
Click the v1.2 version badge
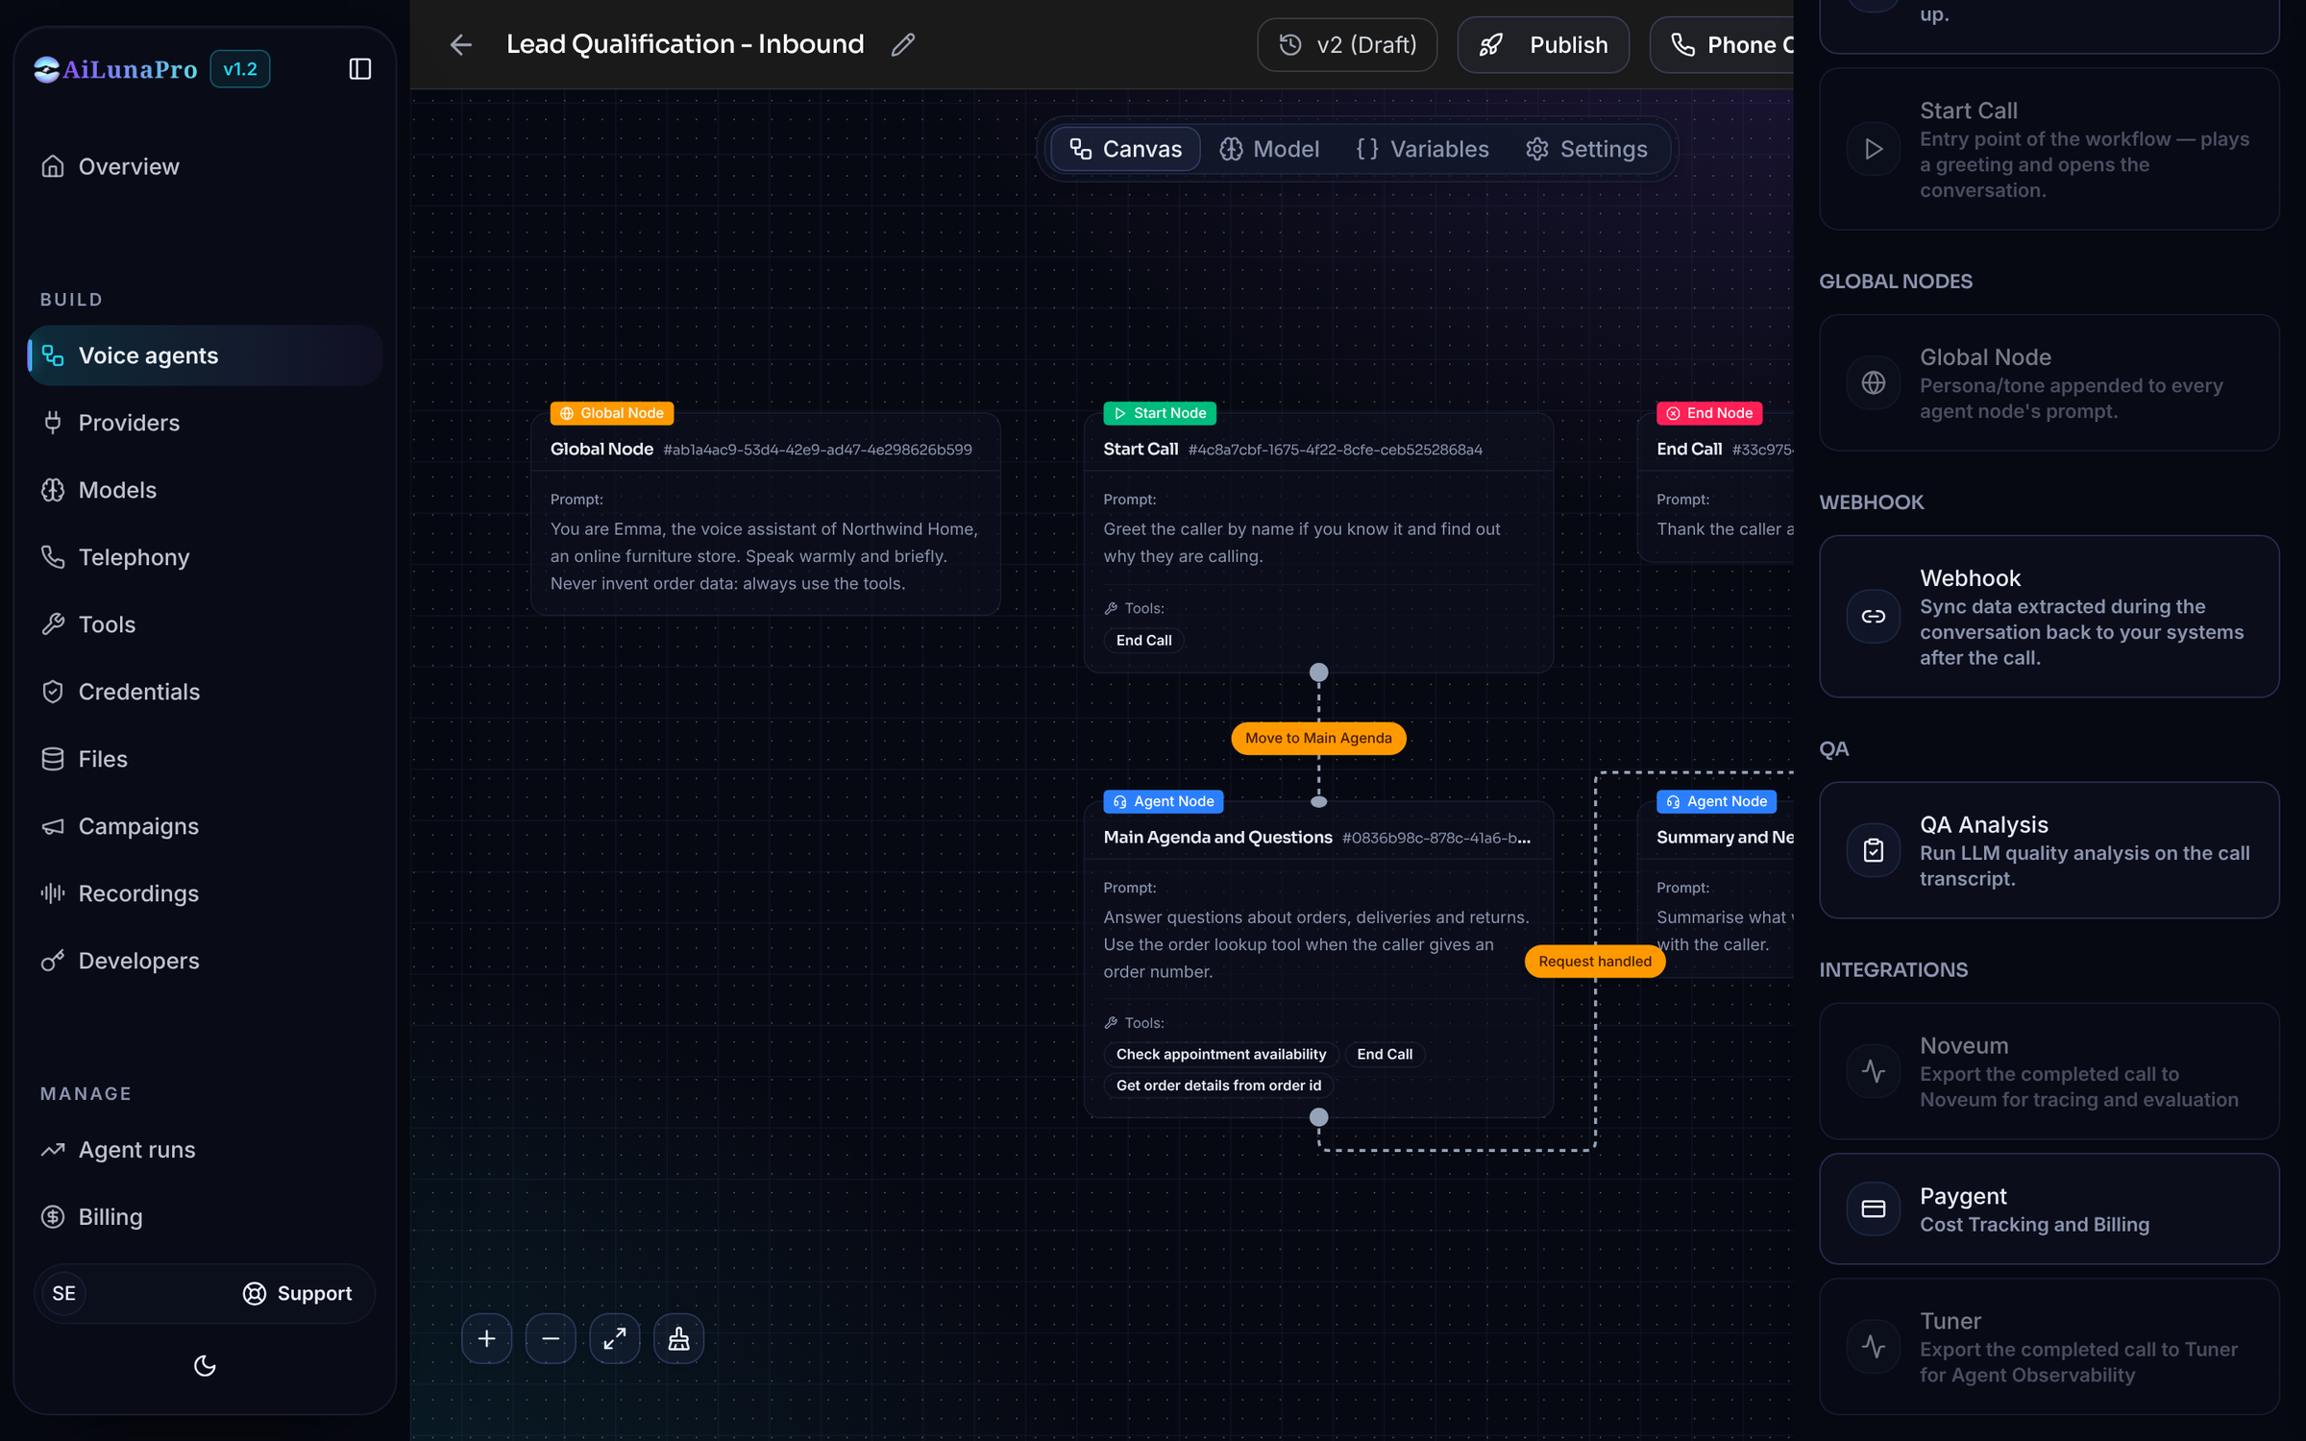[240, 69]
